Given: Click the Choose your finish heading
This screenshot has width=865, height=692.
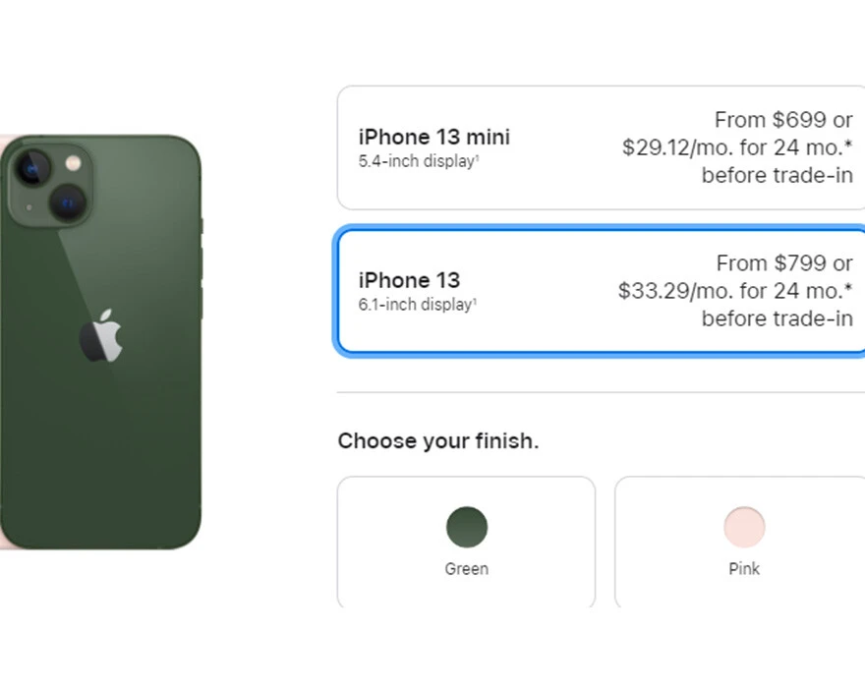Looking at the screenshot, I should [x=438, y=440].
